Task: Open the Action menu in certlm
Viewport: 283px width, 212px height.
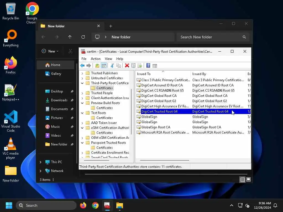Action: (95, 59)
